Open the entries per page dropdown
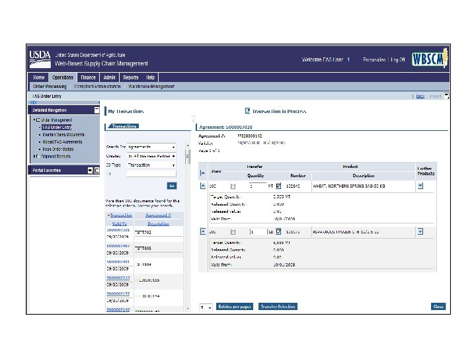Screen dimensions: 476x357 [206, 307]
